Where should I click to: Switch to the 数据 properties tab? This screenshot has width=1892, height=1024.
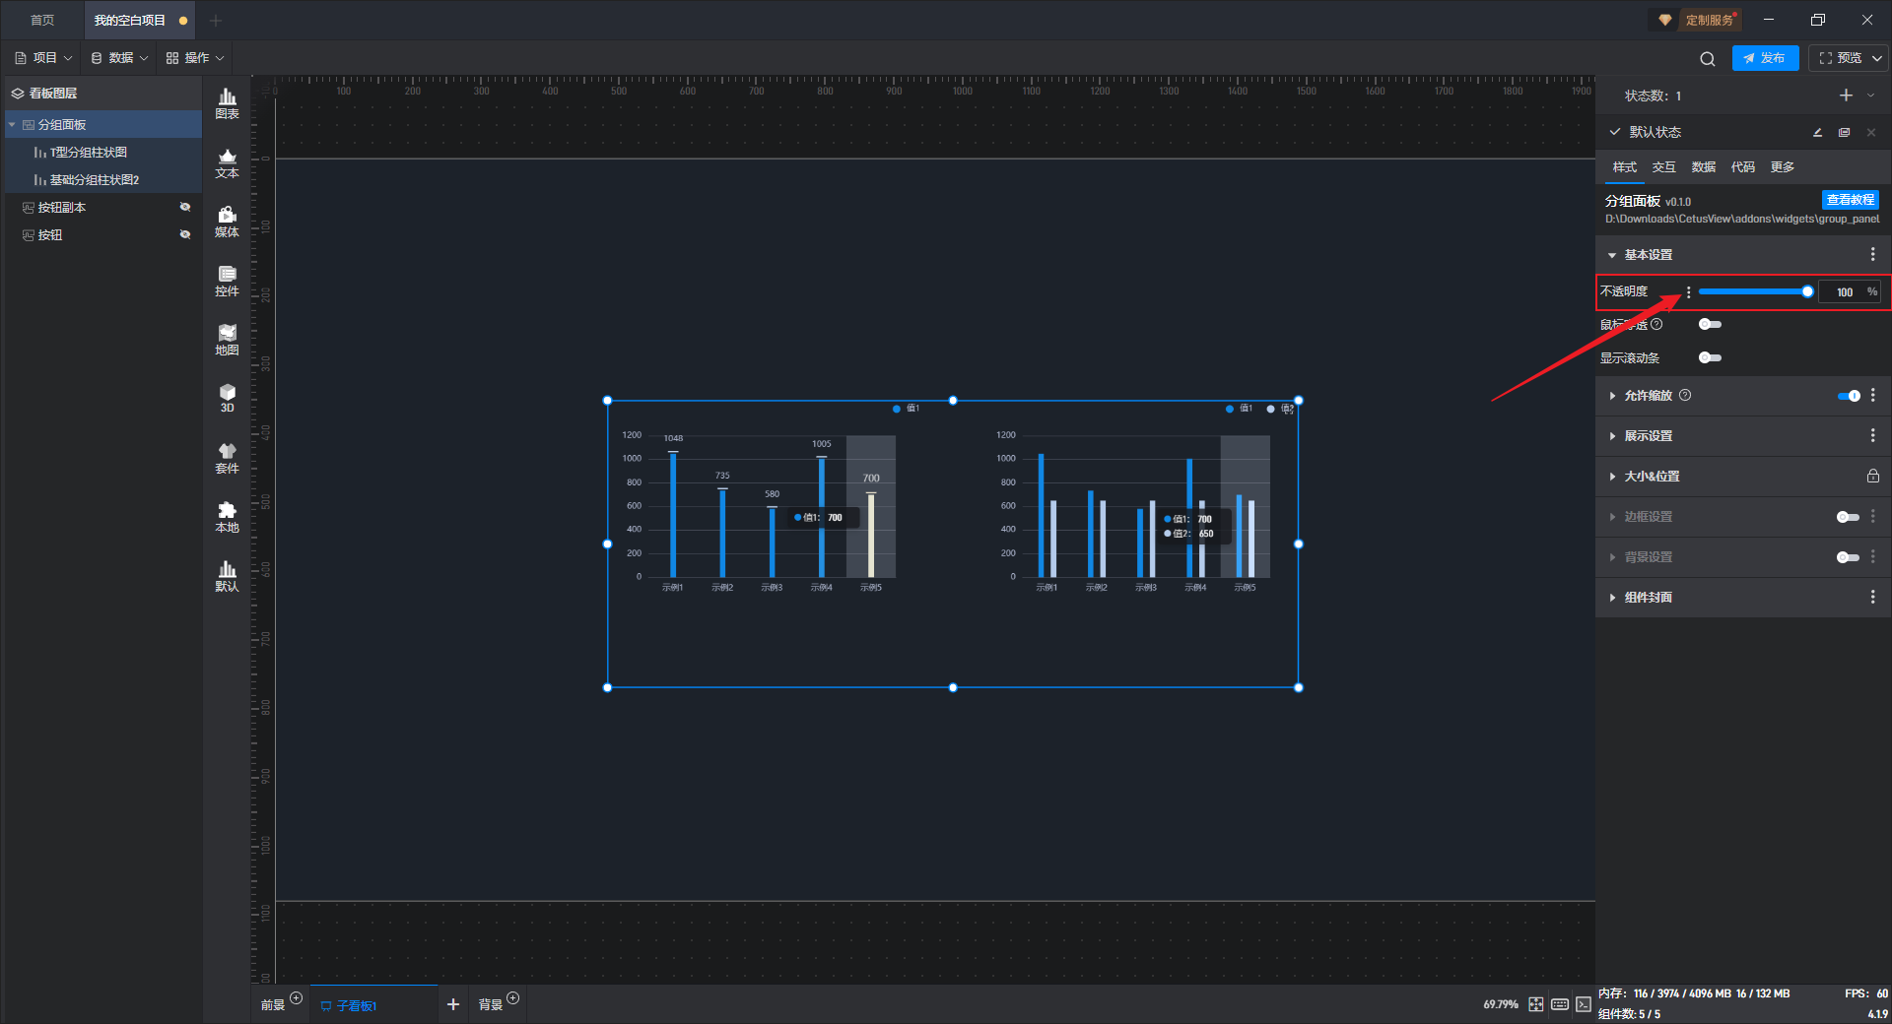[1703, 167]
